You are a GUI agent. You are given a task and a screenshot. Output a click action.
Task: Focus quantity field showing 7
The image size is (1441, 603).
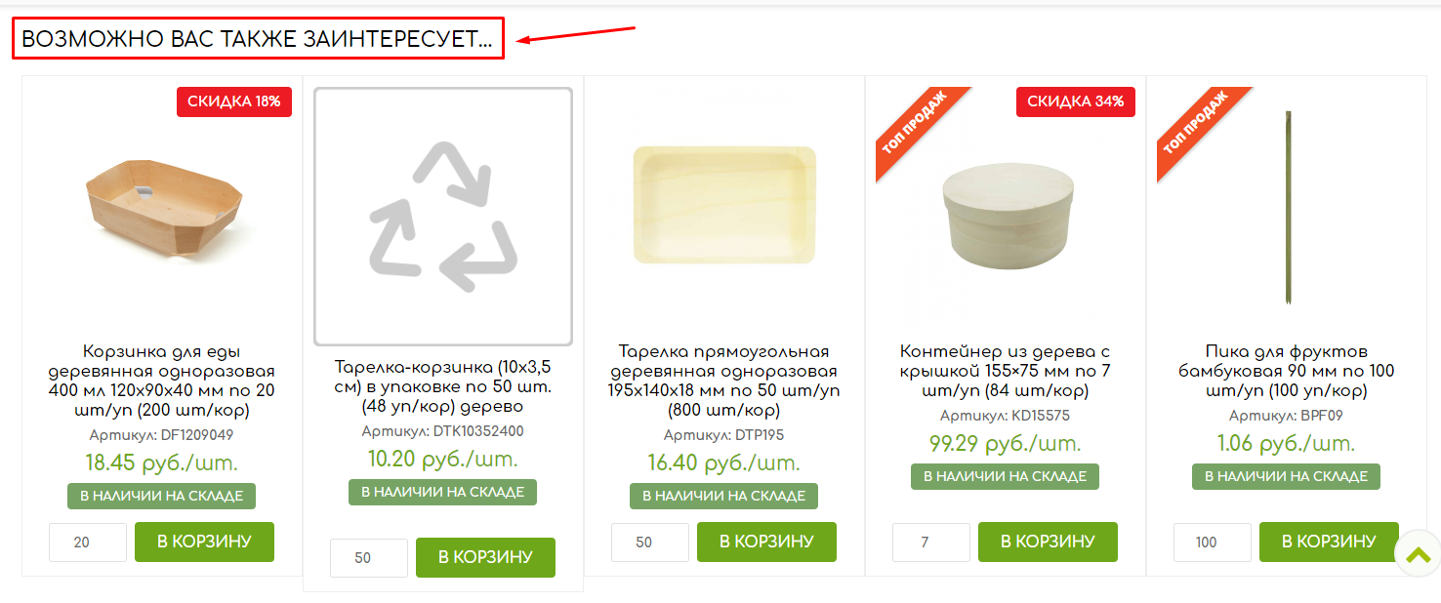point(931,543)
